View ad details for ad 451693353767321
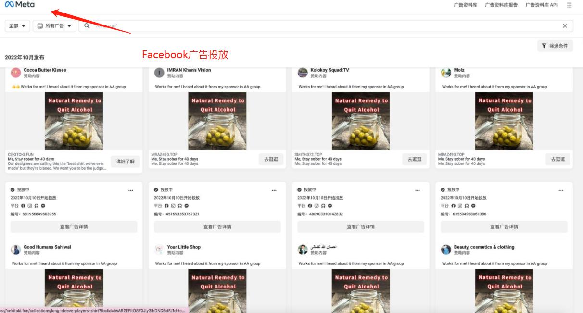This screenshot has height=313, width=583. pos(217,226)
